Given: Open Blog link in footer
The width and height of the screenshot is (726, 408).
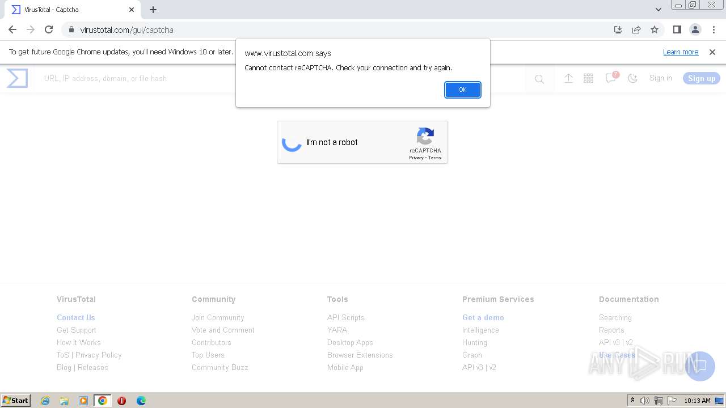Looking at the screenshot, I should pos(64,368).
